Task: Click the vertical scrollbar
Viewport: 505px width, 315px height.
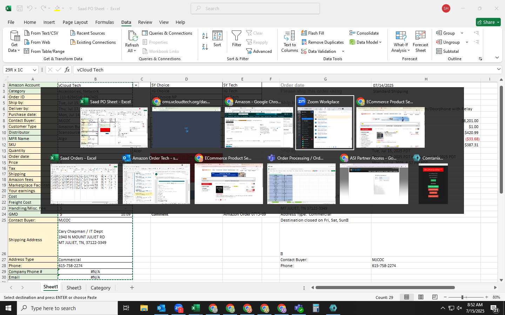Action: tap(501, 140)
